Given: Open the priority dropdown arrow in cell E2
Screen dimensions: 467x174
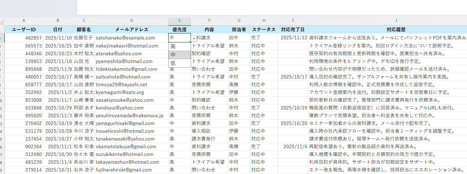Looking at the screenshot, I should pyautogui.click(x=194, y=38).
